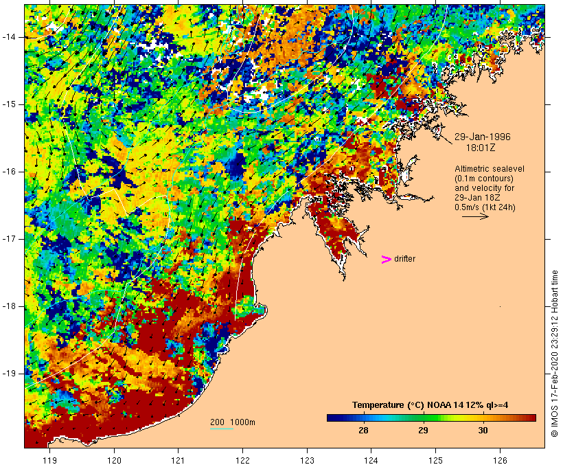Click the -16 latitude axis label

click(9, 172)
